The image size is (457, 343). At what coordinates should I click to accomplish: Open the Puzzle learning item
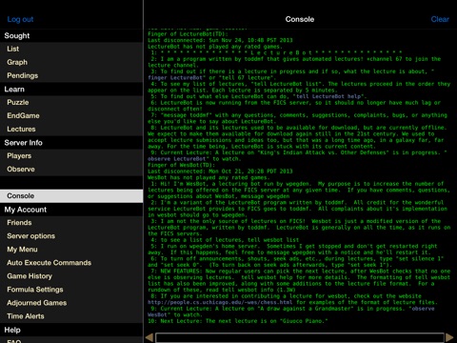(x=71, y=102)
